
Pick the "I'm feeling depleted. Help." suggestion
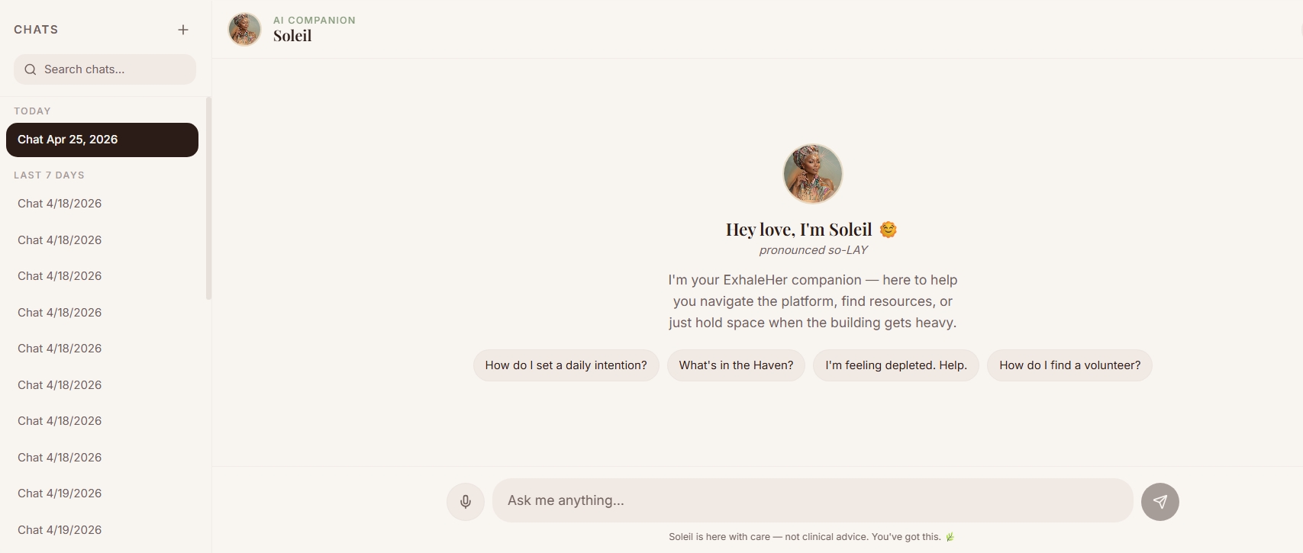[895, 365]
